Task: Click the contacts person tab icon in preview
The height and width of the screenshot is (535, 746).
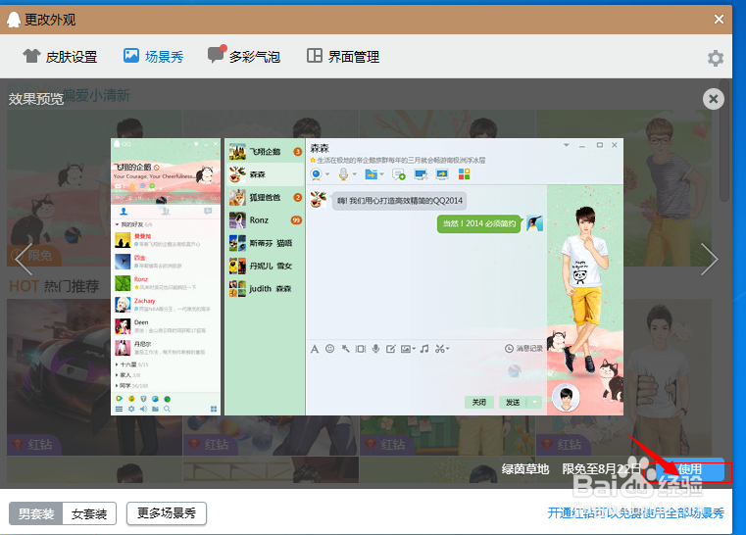Action: coord(124,211)
